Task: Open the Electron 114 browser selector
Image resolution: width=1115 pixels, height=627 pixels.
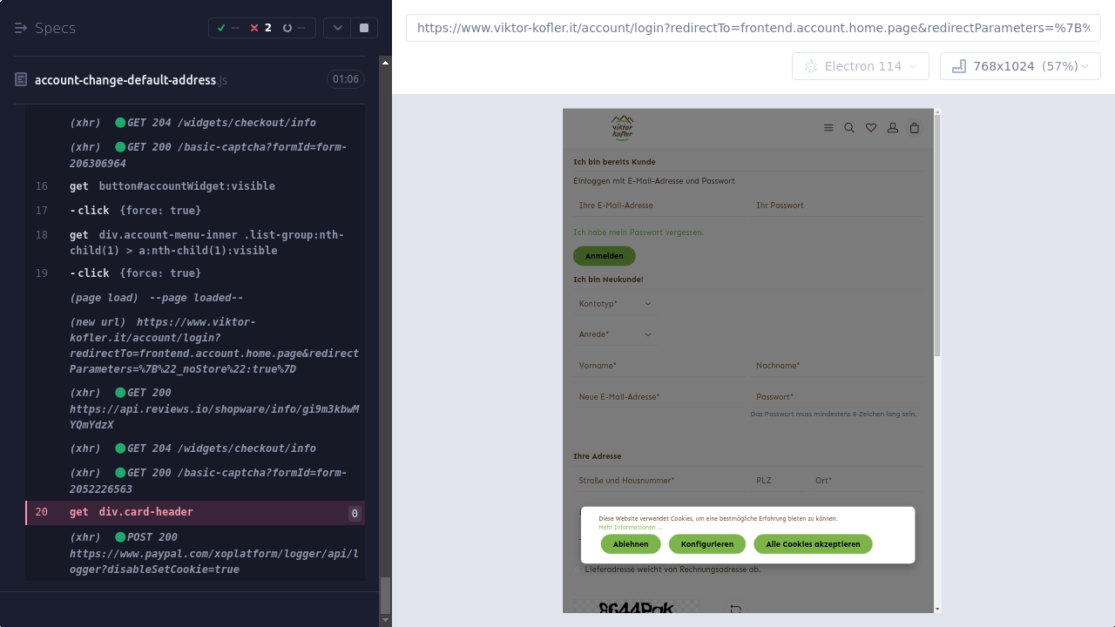Action: point(861,66)
